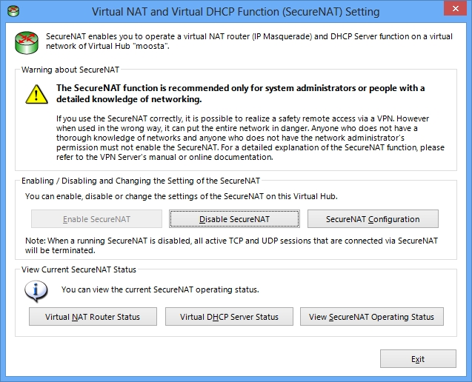Image resolution: width=472 pixels, height=382 pixels.
Task: Click the 'Warning about SecureNAT' group label
Action: (x=70, y=70)
